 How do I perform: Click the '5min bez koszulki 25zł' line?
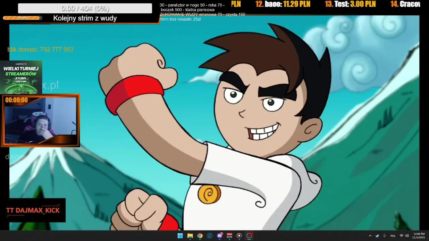coord(180,19)
